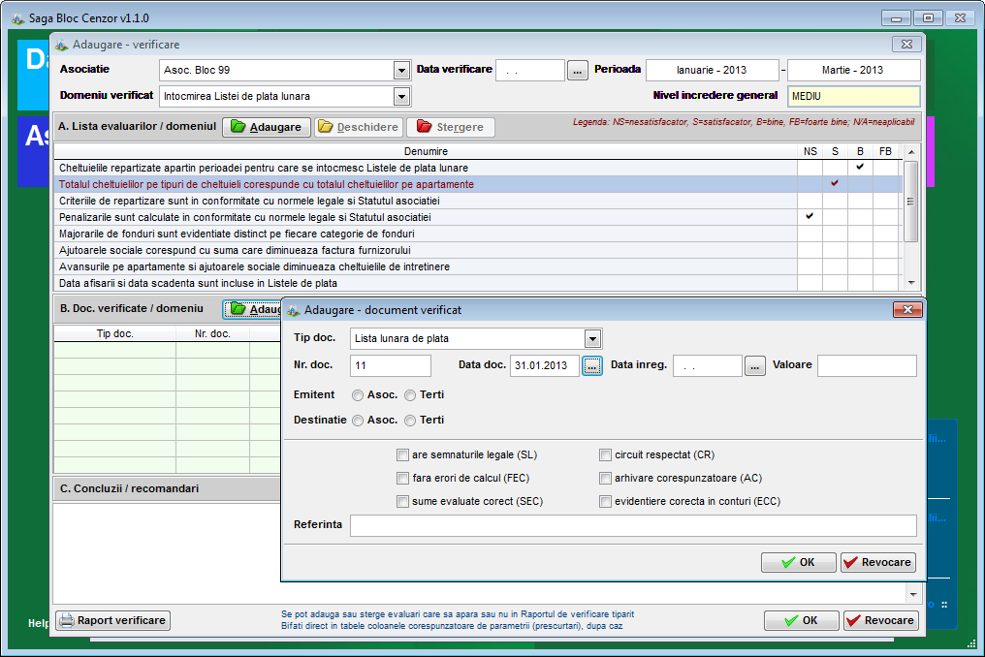Open date picker next to Data verificare
This screenshot has width=985, height=657.
[x=577, y=71]
